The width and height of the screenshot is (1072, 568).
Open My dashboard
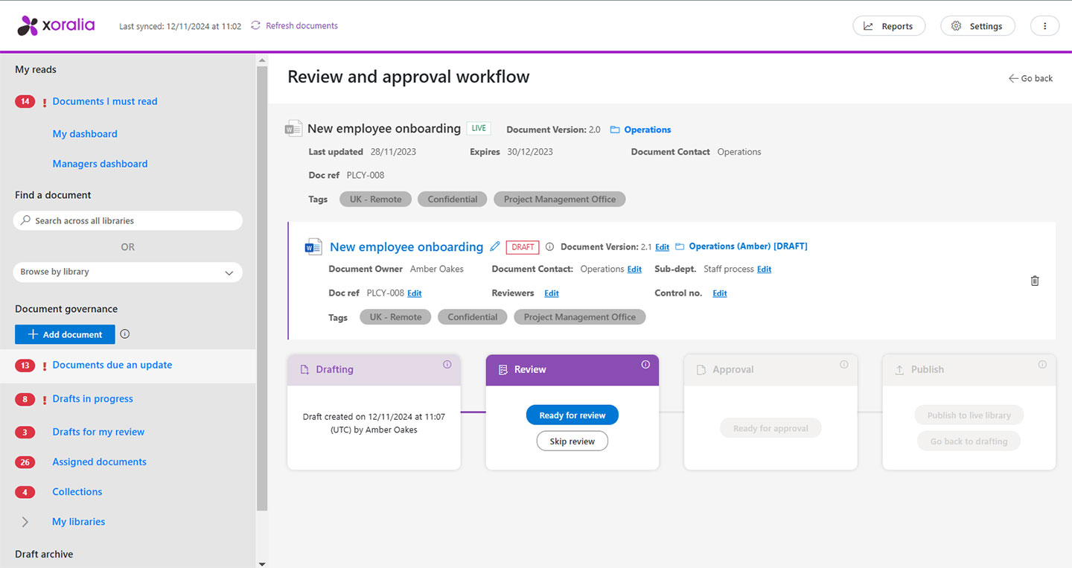(85, 134)
